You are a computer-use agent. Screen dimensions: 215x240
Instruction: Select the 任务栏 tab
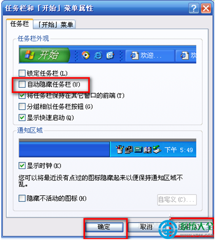tap(19, 24)
